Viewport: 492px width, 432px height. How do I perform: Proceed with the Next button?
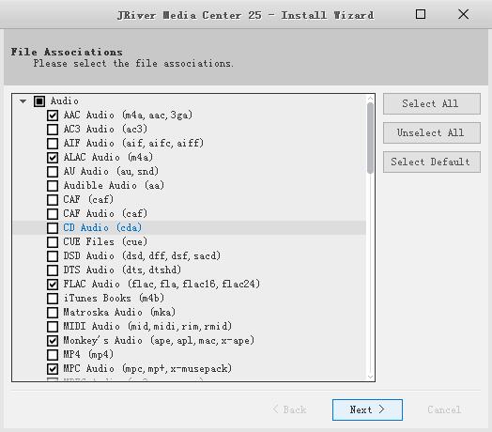pos(367,409)
